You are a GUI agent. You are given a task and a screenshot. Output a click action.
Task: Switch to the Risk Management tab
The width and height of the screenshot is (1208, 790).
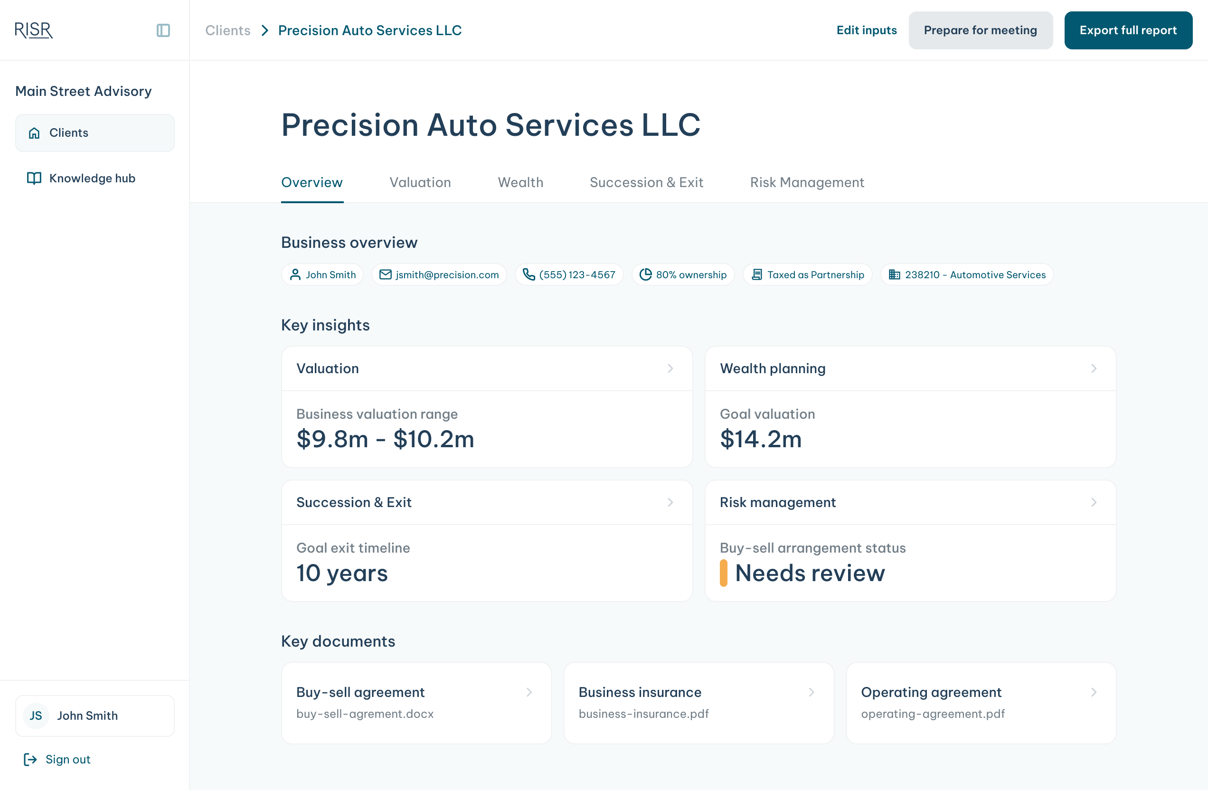807,182
